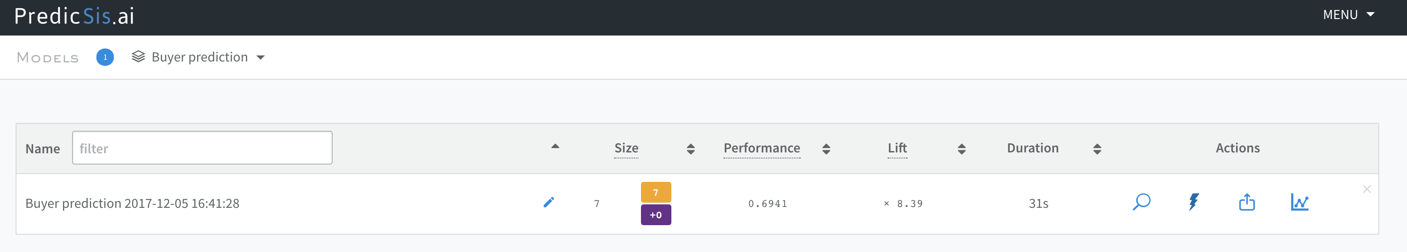The image size is (1407, 252).
Task: Toggle the Lift column sort arrows
Action: click(x=961, y=149)
